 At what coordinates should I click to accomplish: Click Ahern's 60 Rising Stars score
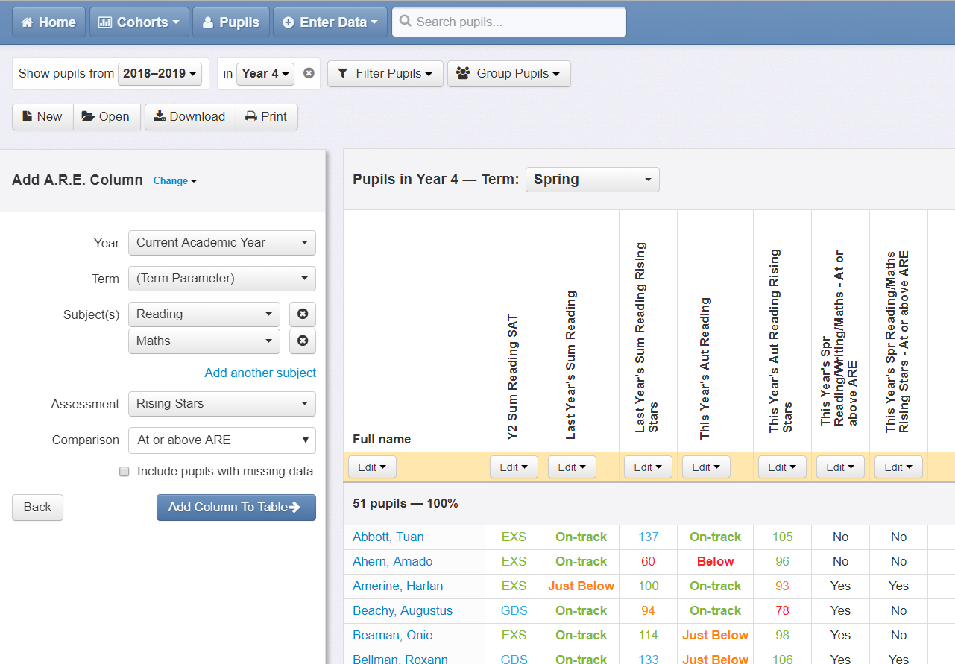[x=649, y=562]
